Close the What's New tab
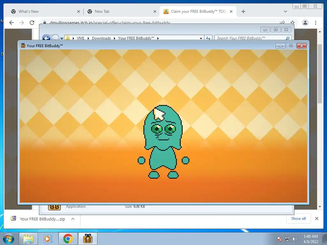327x245 pixels. (79, 12)
